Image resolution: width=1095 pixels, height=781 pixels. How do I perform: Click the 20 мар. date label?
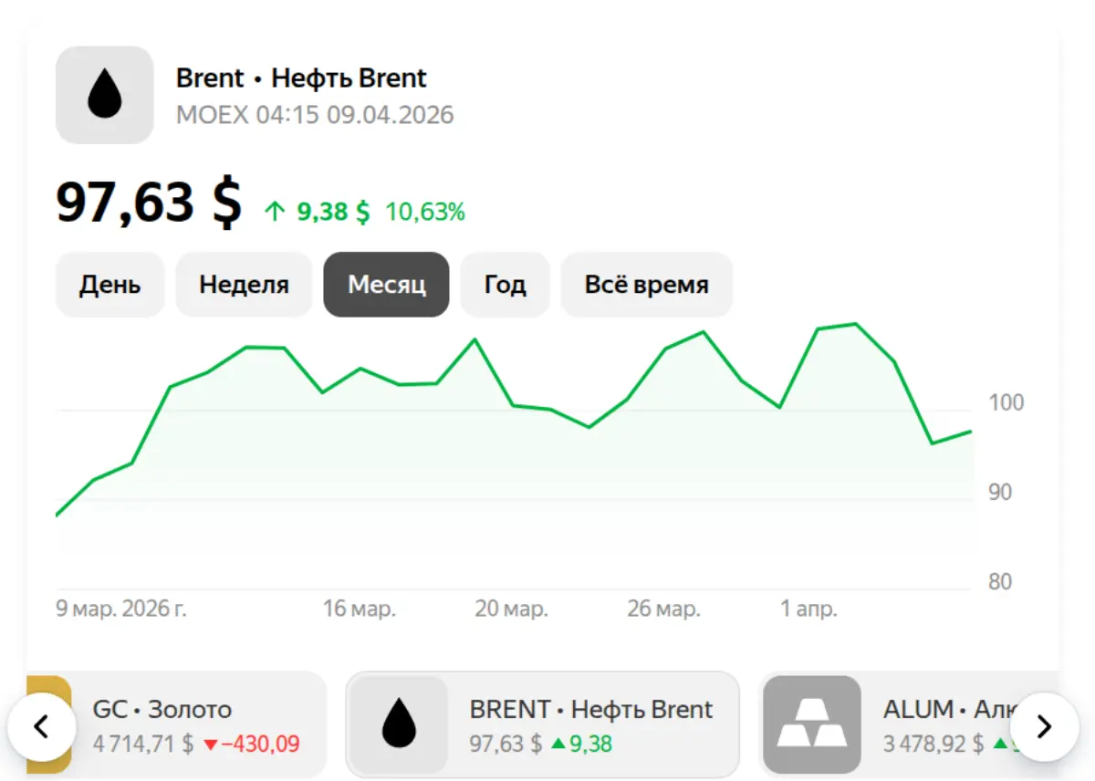tap(512, 609)
